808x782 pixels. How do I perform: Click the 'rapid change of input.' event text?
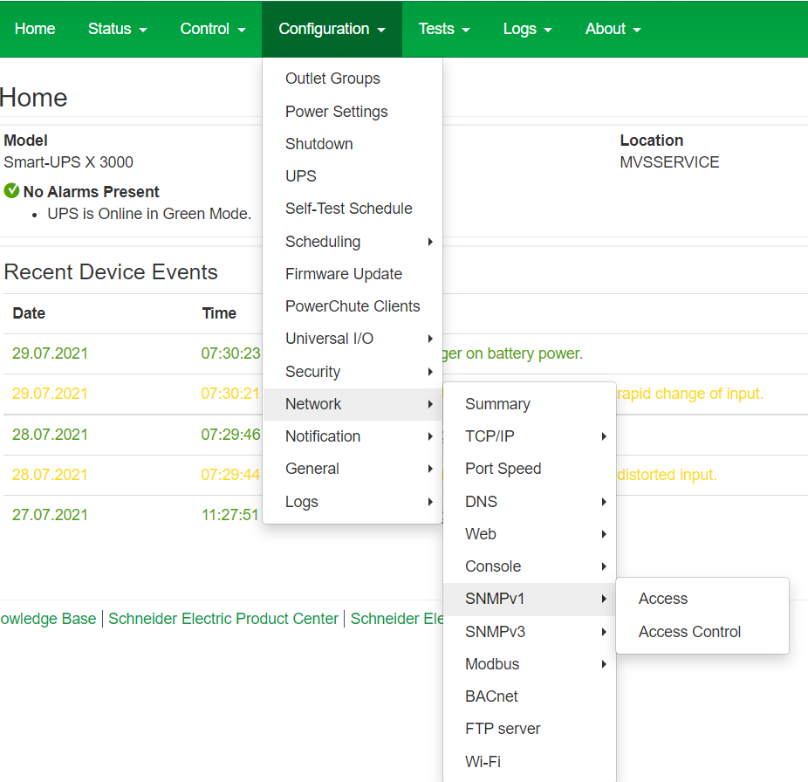tap(690, 394)
